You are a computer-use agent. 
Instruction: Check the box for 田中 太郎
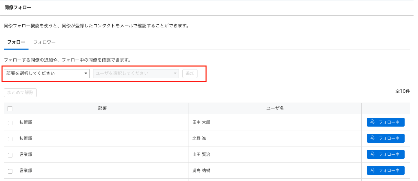coord(10,123)
